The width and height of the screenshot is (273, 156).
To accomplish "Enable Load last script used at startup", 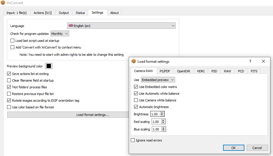I will (x=13, y=41).
